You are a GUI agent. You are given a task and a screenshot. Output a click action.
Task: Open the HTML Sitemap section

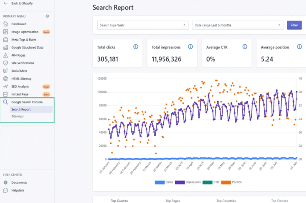tap(21, 79)
